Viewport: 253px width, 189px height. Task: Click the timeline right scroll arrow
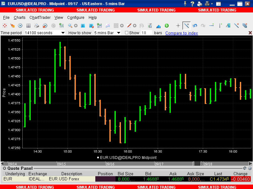click(250, 164)
